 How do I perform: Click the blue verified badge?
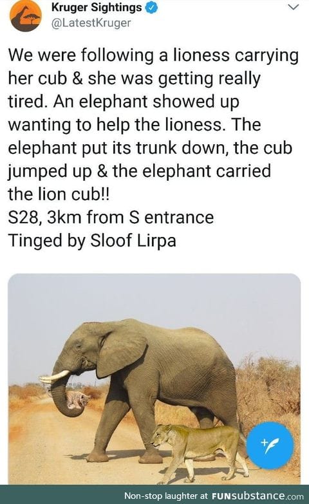pos(152,8)
